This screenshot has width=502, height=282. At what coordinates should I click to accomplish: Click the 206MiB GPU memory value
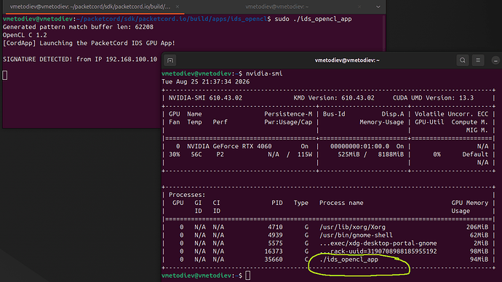[x=477, y=227]
